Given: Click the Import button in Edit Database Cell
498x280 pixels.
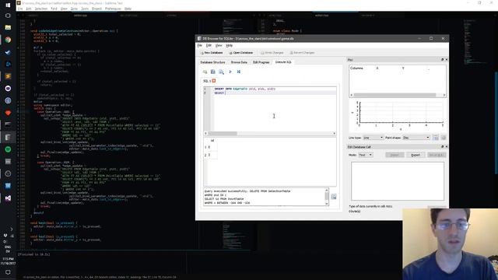Looking at the screenshot, I should (x=395, y=155).
